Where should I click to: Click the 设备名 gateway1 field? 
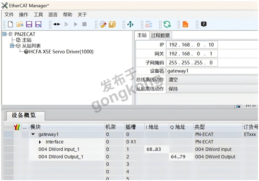click(x=212, y=71)
